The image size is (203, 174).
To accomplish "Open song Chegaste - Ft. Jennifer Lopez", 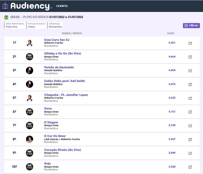I will coord(66,95).
